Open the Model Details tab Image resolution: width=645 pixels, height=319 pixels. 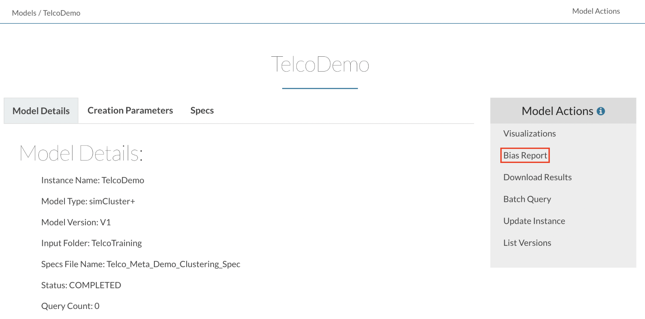click(41, 111)
